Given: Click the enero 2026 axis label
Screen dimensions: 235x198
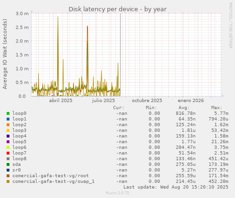Looking at the screenshot, I should pos(191,101).
